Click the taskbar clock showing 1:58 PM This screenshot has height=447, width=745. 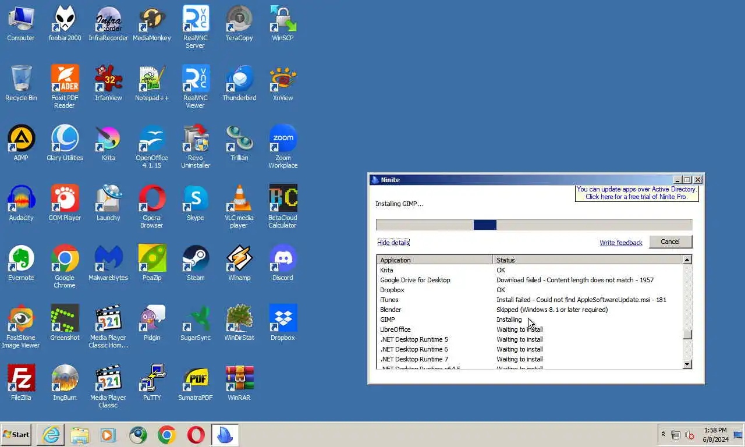[x=715, y=435]
